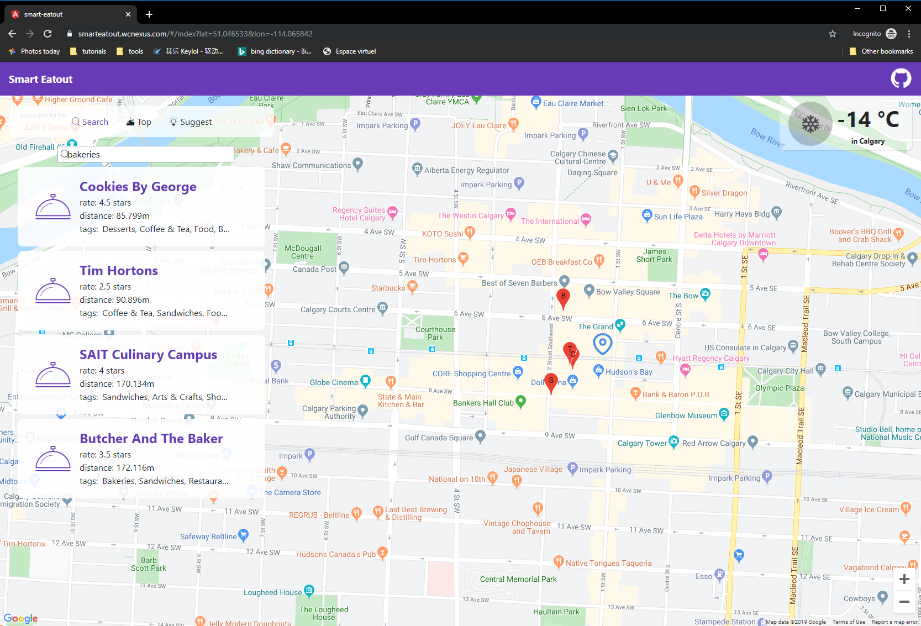Click the Silver Dragon restaurant pin
The image size is (921, 626).
[x=694, y=192]
